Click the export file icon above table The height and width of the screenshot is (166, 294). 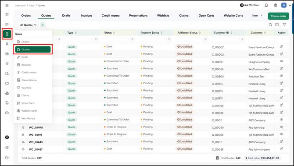pyautogui.click(x=270, y=25)
